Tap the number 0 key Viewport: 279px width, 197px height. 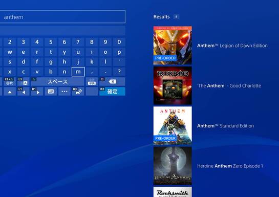(x=119, y=42)
